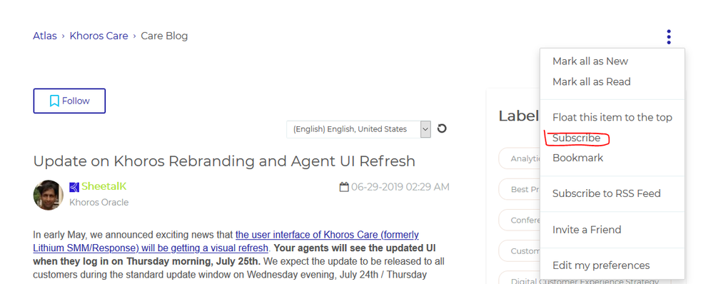Open the three-dot options menu
The height and width of the screenshot is (284, 713).
[669, 37]
